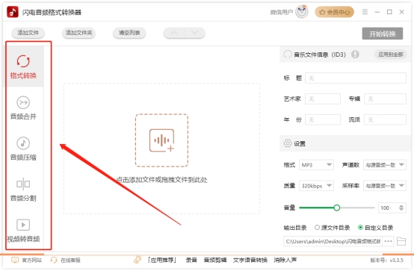This screenshot has height=271, width=414.
Task: Click the 年份 year input field
Action: click(x=323, y=119)
